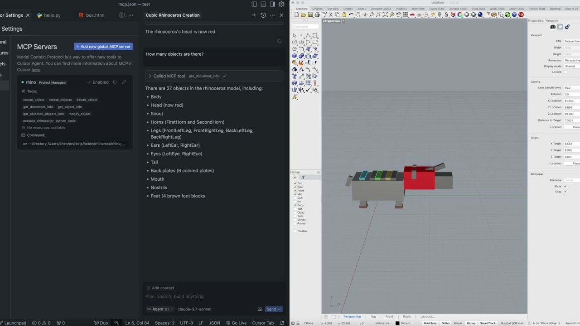Toggle the Grid Snap status button
Image resolution: width=580 pixels, height=326 pixels.
(x=430, y=323)
